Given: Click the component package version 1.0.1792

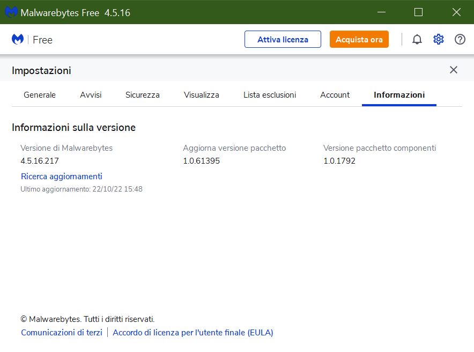Looking at the screenshot, I should [x=339, y=161].
